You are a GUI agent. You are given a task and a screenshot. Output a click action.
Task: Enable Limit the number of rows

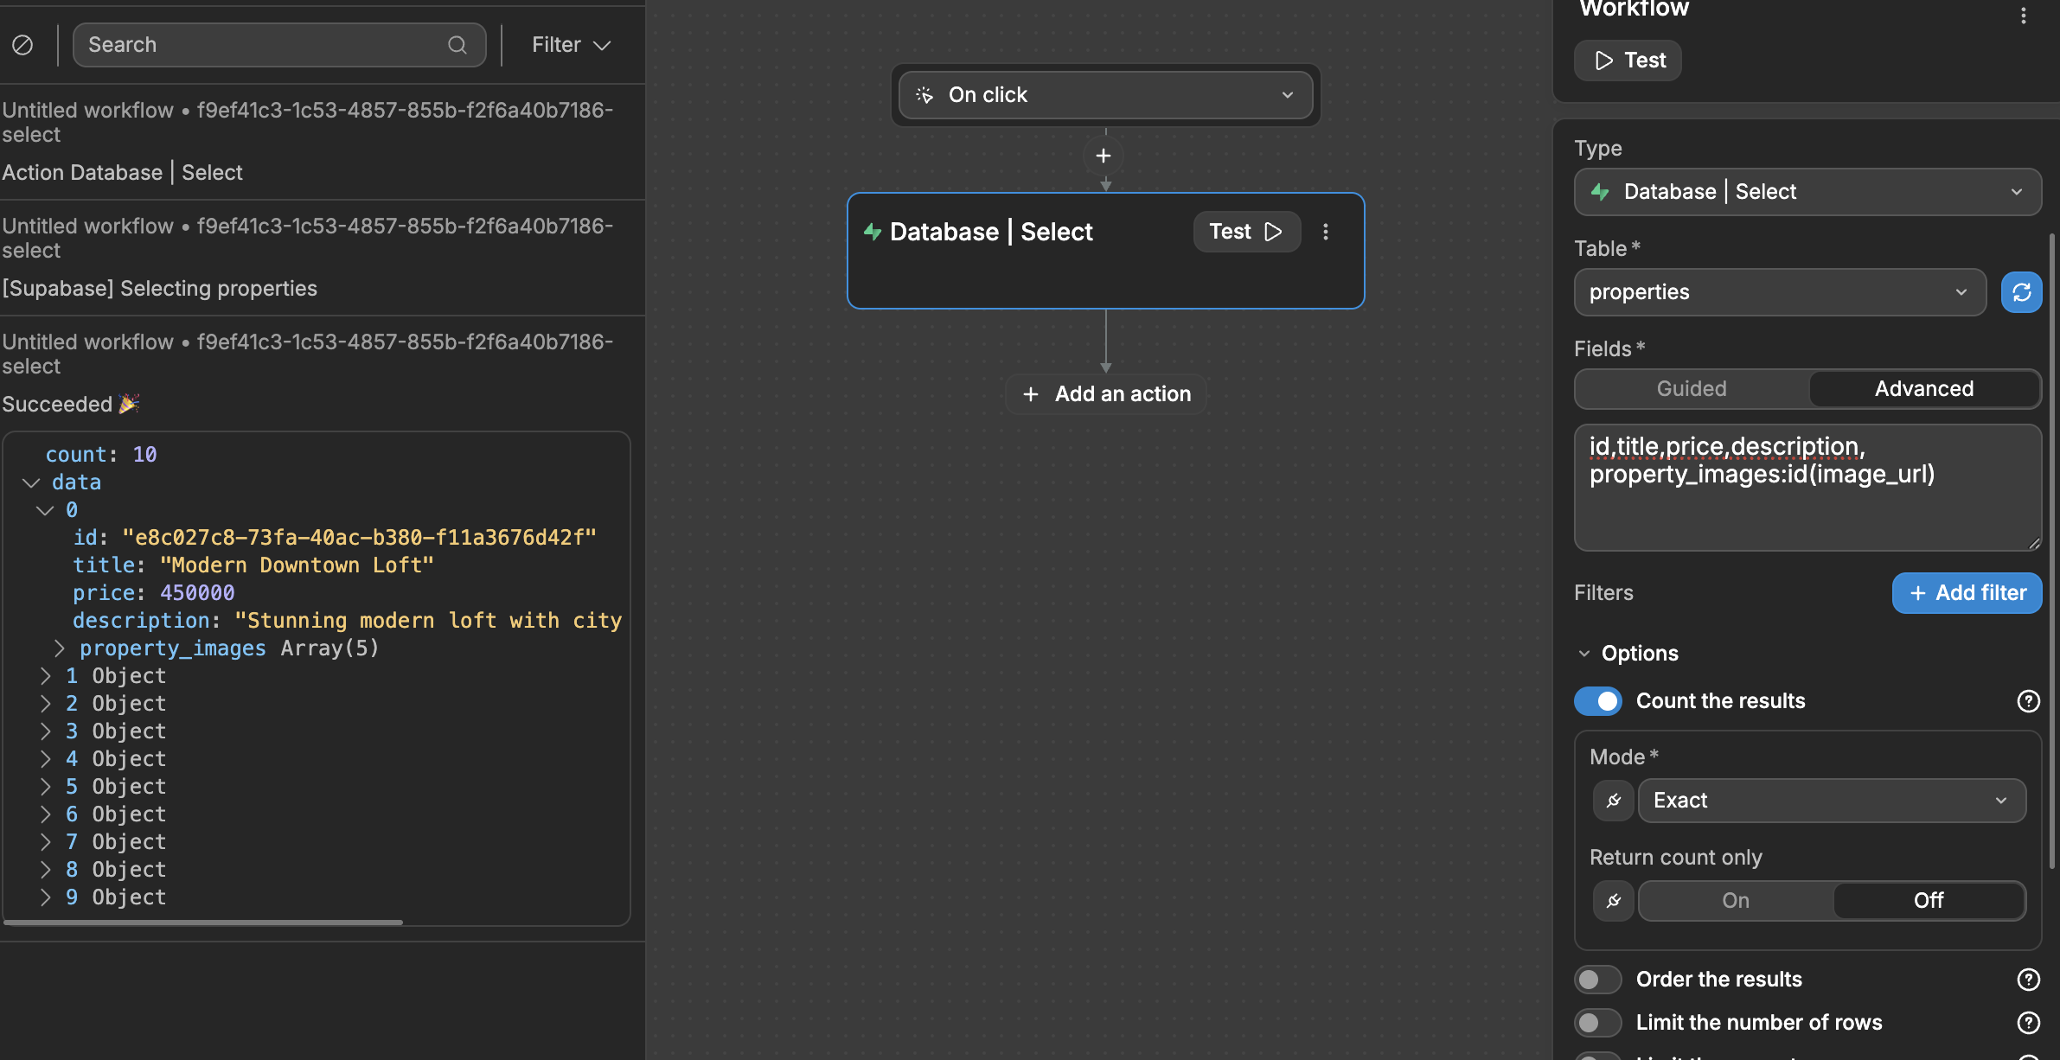(1597, 1022)
